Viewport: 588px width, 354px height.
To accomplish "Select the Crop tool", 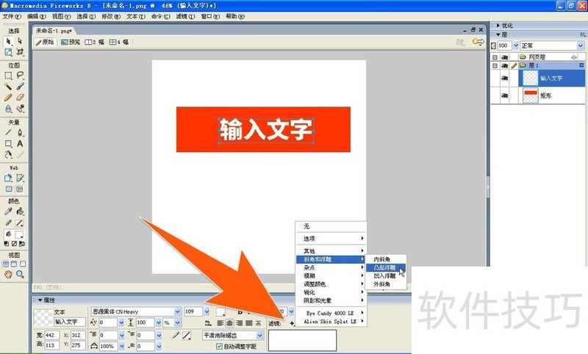I will point(20,51).
